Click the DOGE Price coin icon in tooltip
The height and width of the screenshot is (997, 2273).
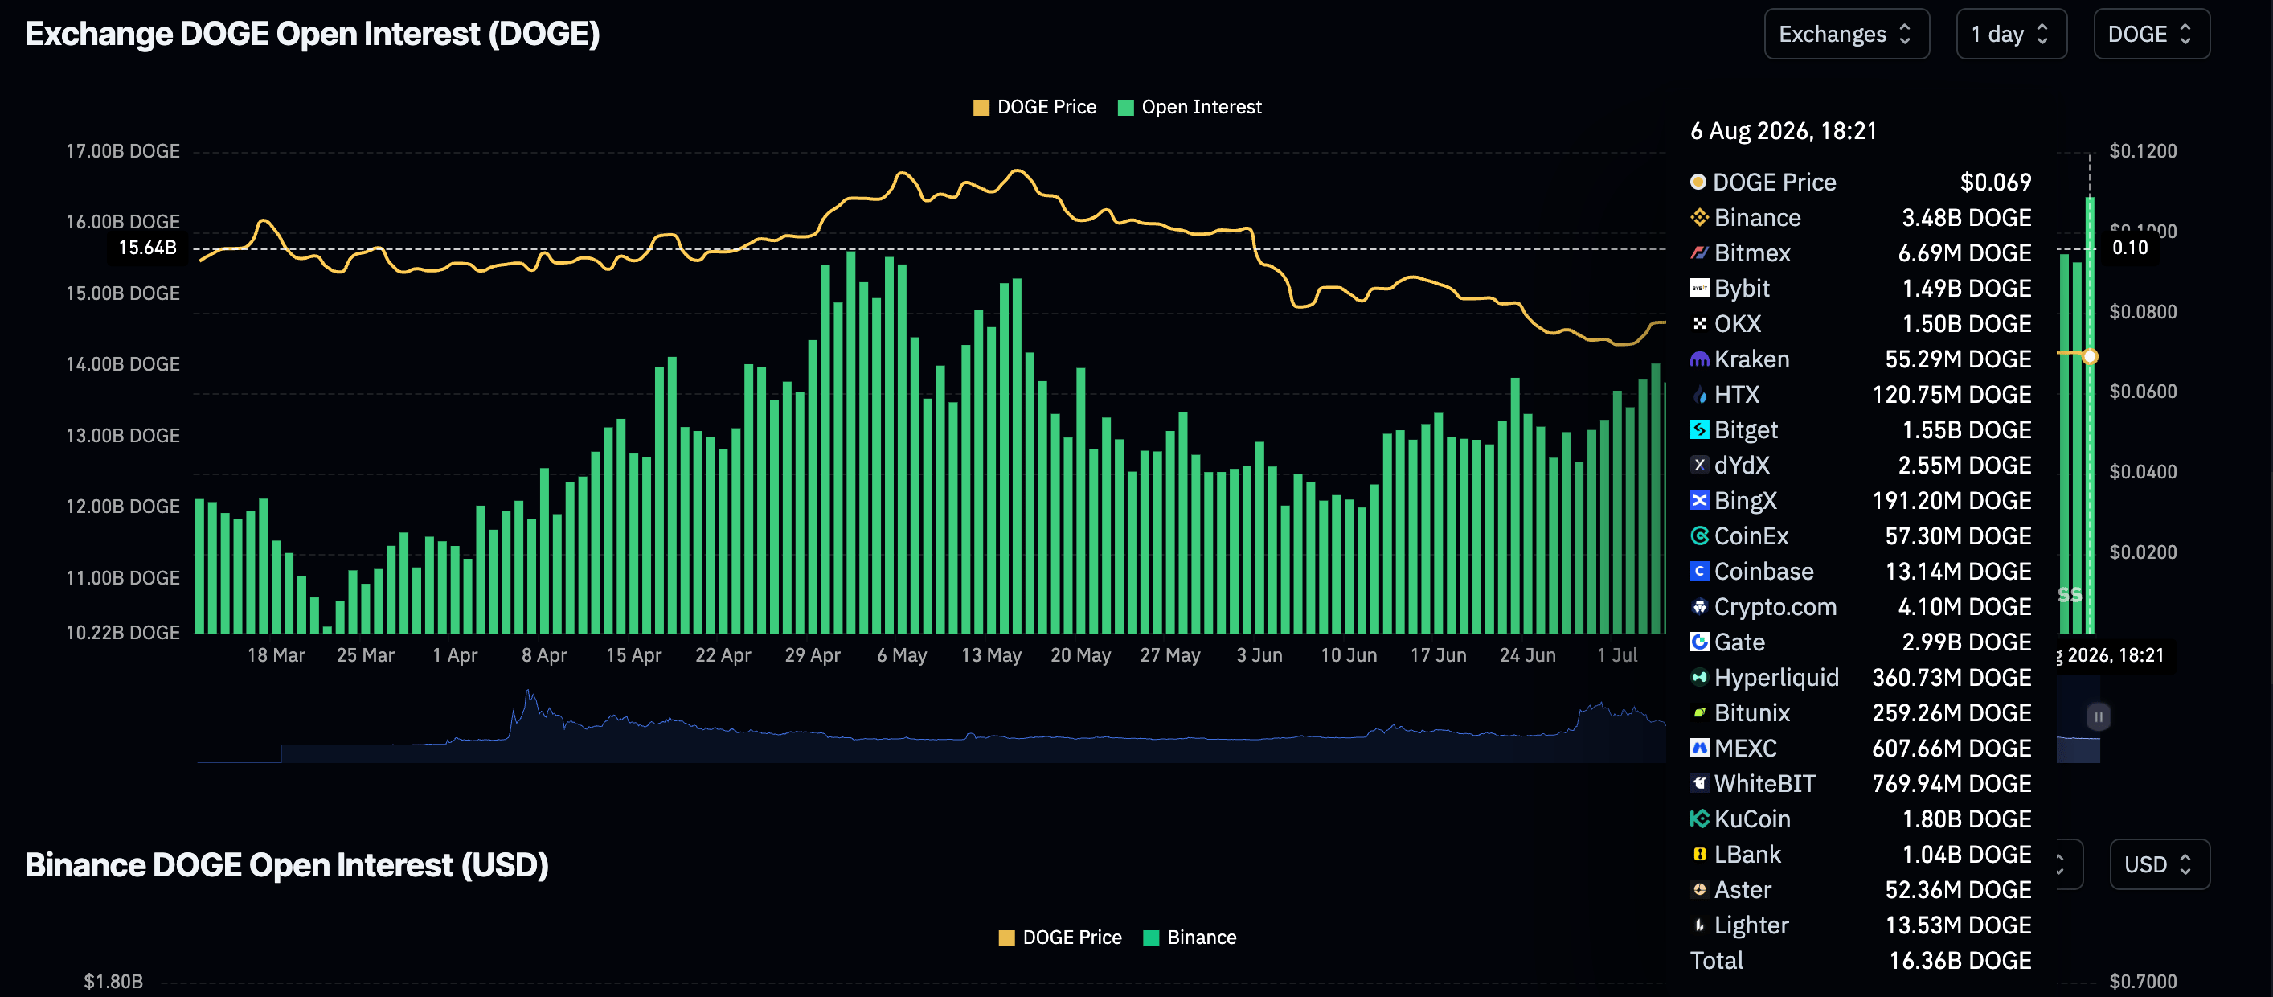point(1698,182)
